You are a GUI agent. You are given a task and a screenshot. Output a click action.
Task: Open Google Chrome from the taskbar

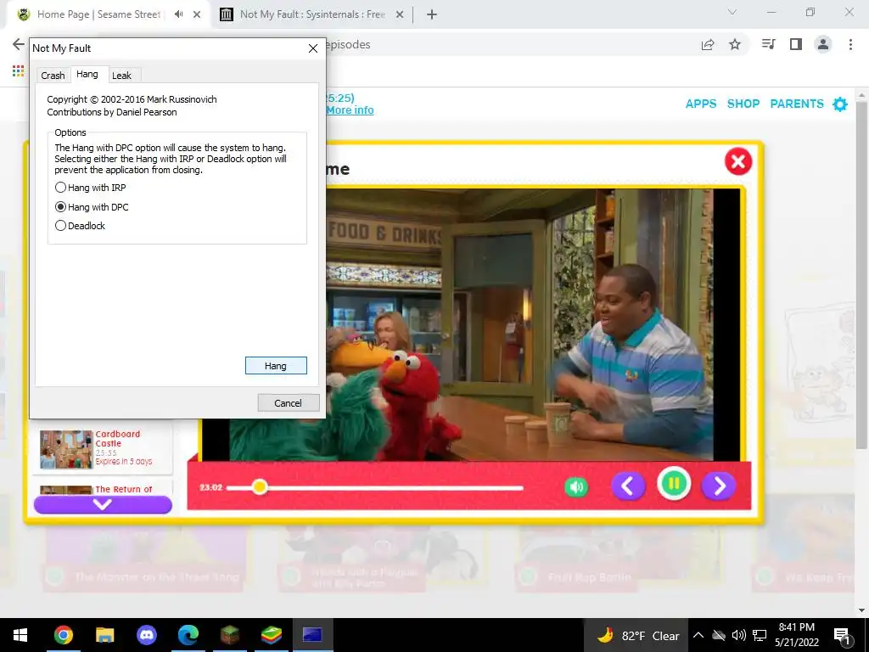(63, 635)
